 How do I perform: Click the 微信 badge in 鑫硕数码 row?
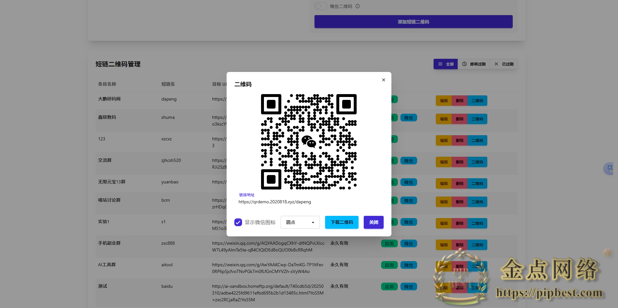click(x=409, y=118)
